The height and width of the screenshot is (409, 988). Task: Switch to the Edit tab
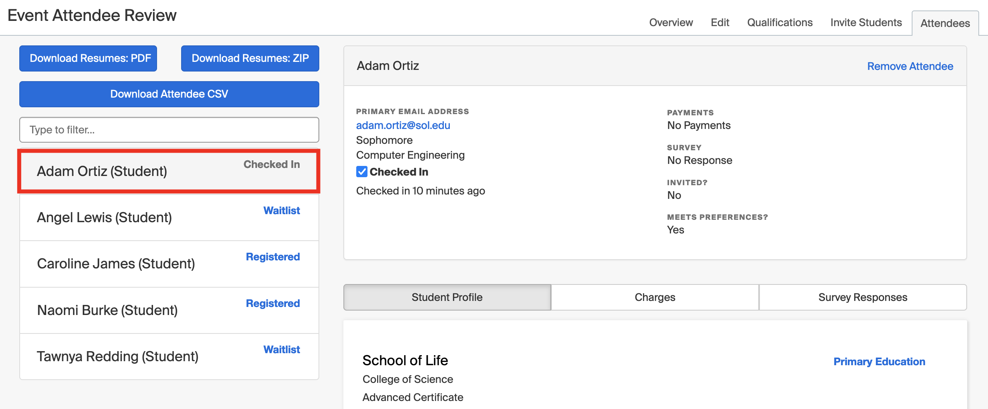(x=720, y=22)
